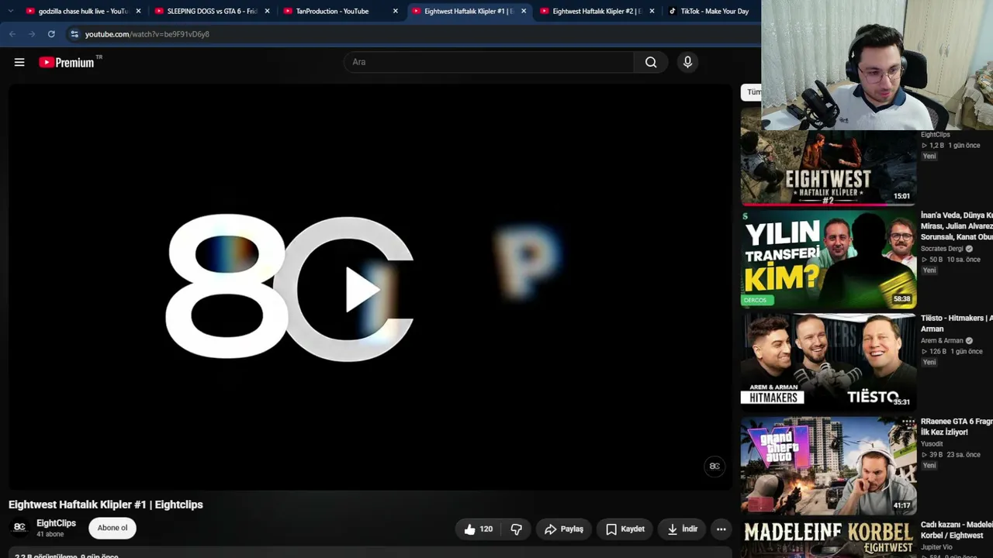Play the video with the center play button
The image size is (993, 558).
point(362,289)
